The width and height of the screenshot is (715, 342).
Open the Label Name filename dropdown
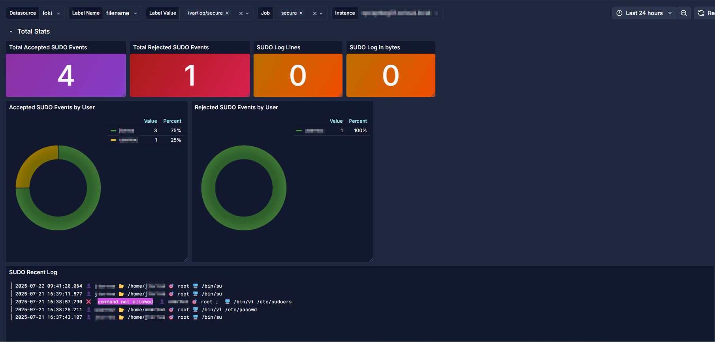click(122, 13)
